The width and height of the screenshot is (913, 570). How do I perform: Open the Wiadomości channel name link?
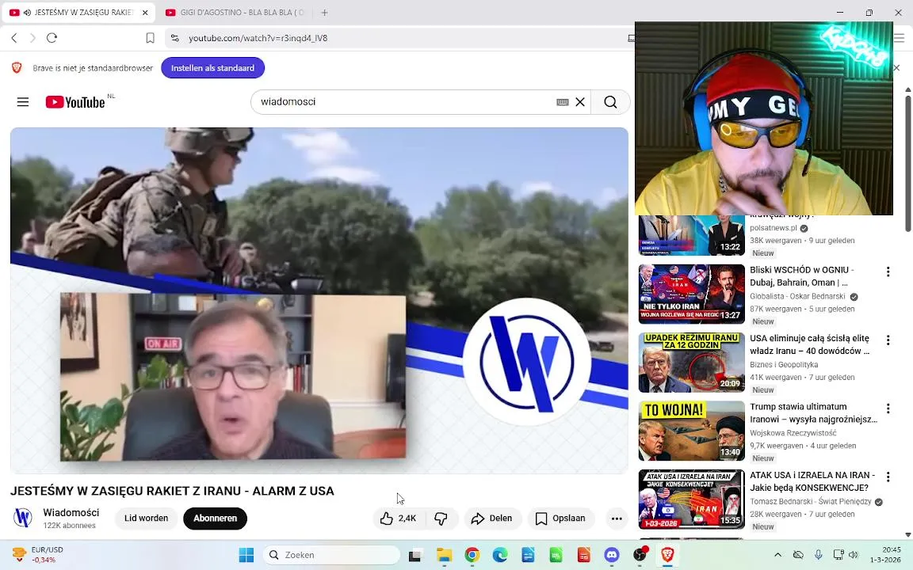click(x=71, y=512)
